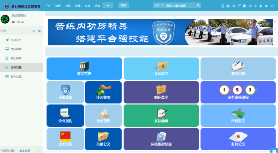This screenshot has width=278, height=153.
Task: Click the power/logout icon in top bar
Action: 272,6
